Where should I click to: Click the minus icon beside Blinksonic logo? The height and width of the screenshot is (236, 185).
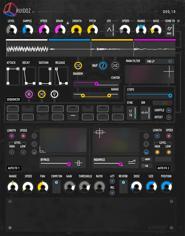pyautogui.click(x=171, y=228)
